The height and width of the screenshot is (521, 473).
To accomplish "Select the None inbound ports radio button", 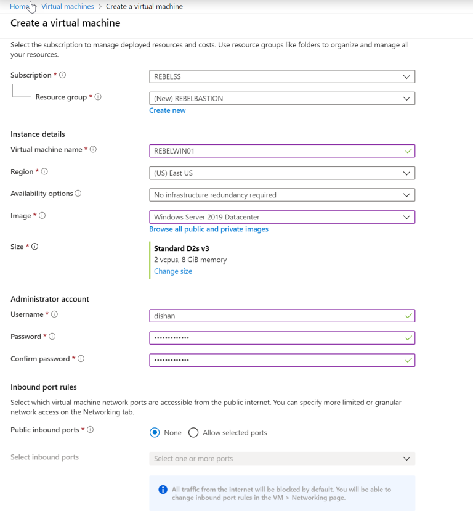I will (x=156, y=432).
